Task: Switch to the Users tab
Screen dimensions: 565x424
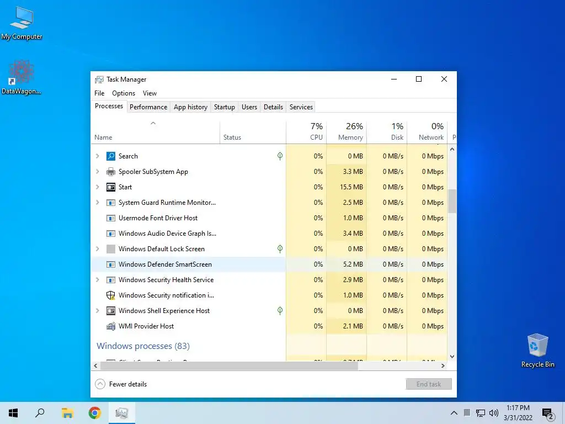Action: [x=249, y=107]
